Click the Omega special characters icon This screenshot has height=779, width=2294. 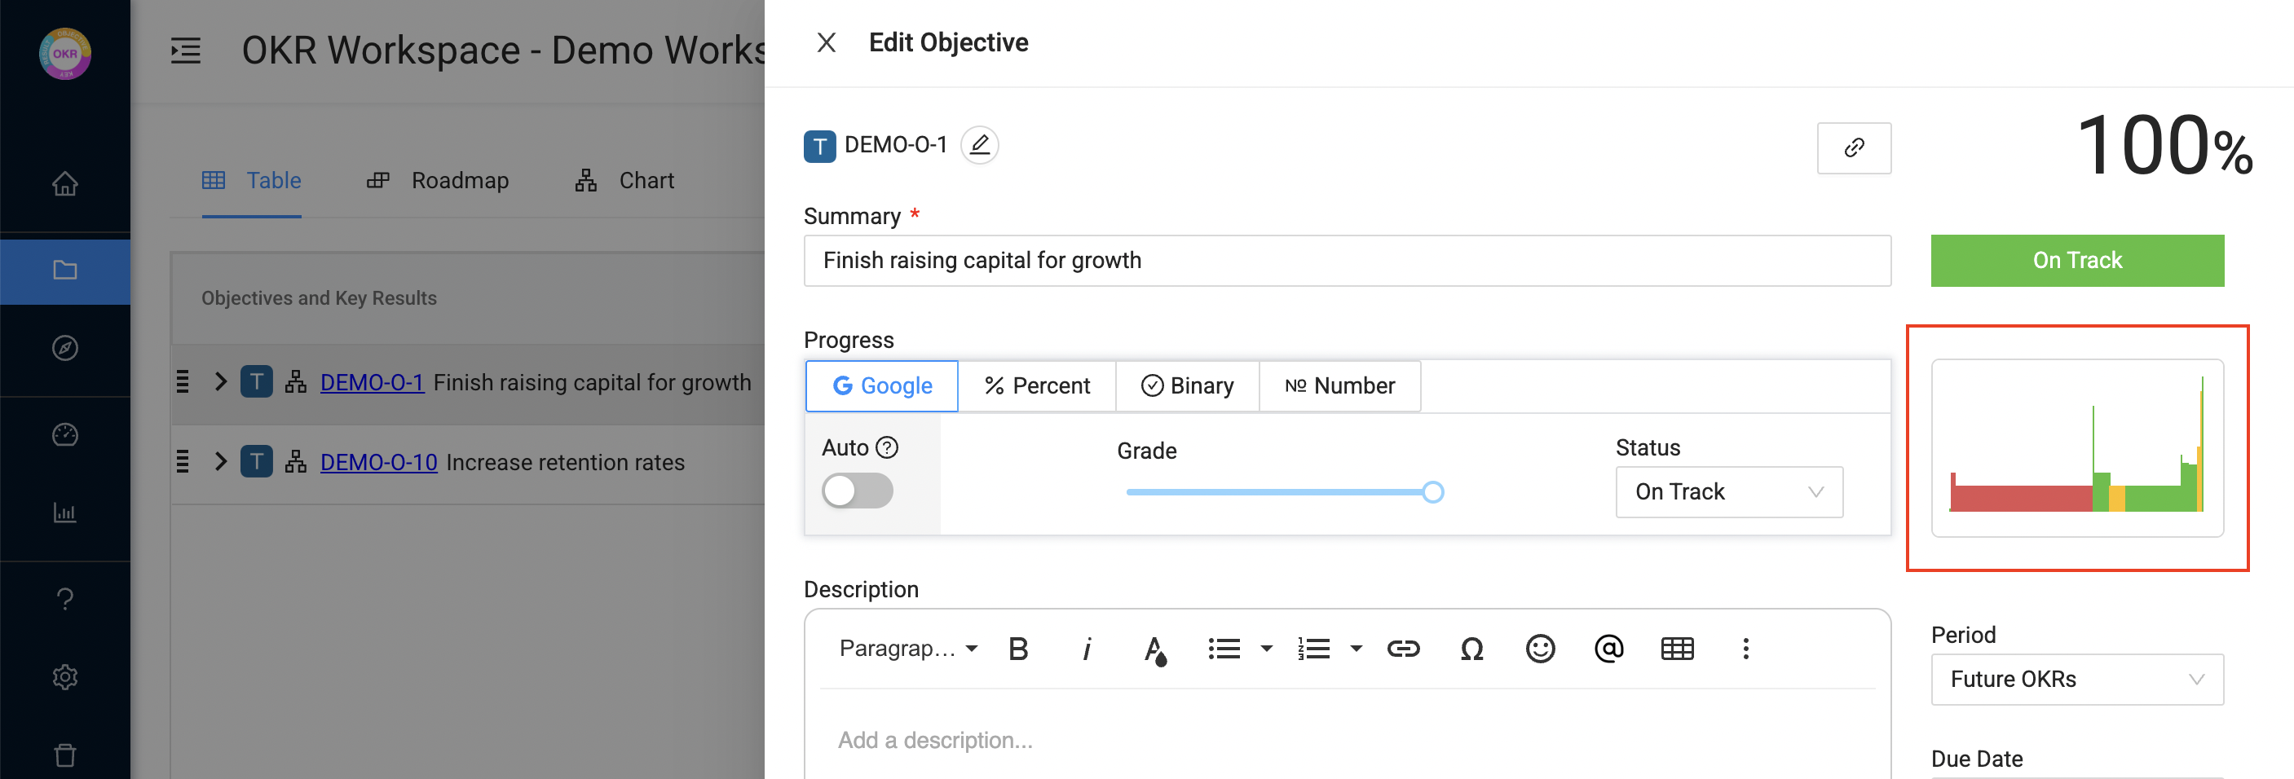click(x=1471, y=648)
